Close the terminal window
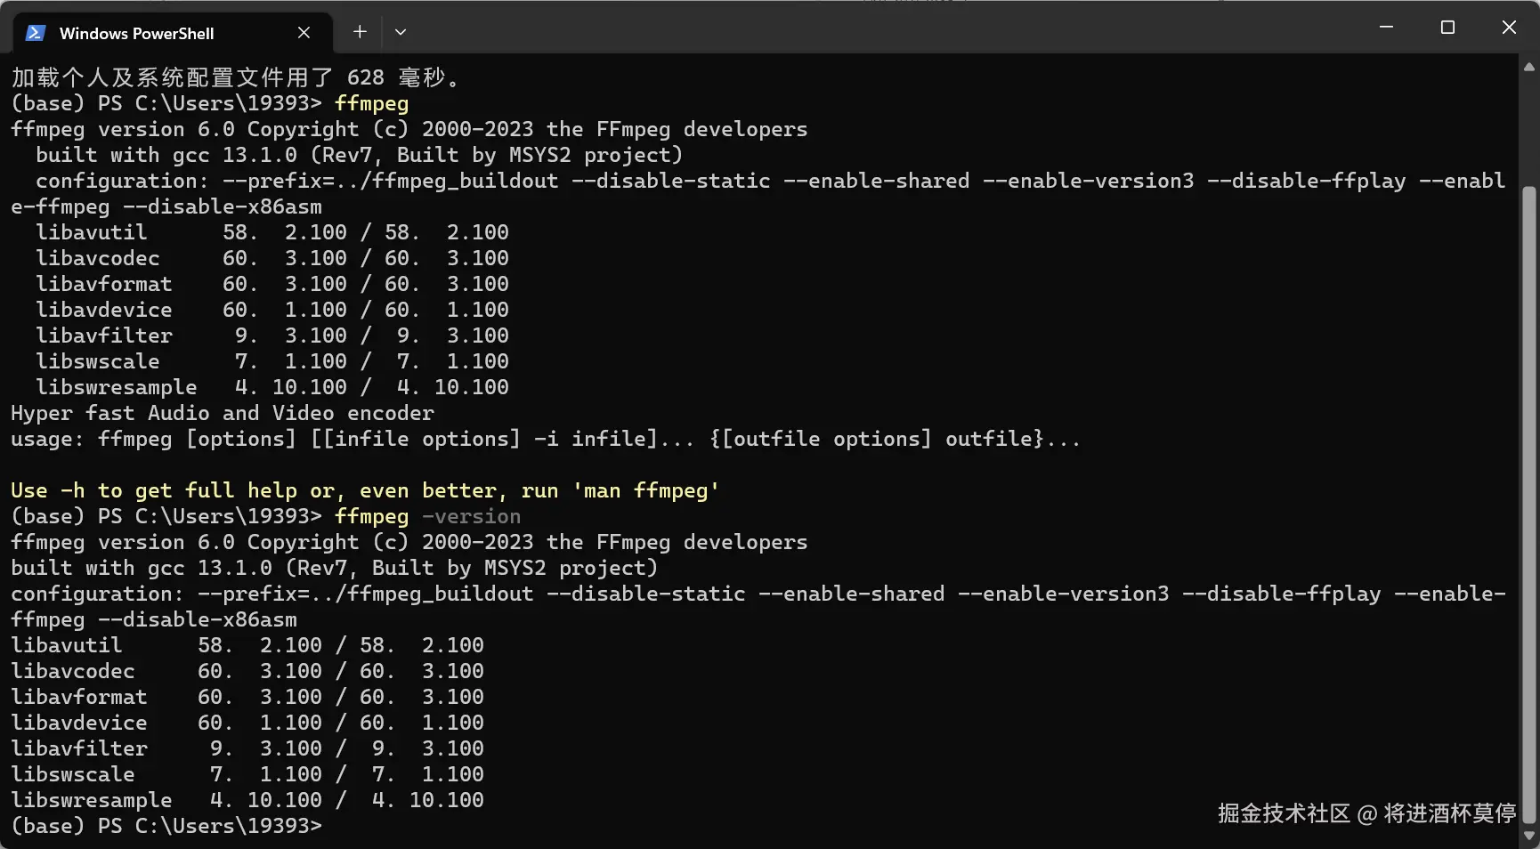The image size is (1540, 849). [x=1509, y=28]
